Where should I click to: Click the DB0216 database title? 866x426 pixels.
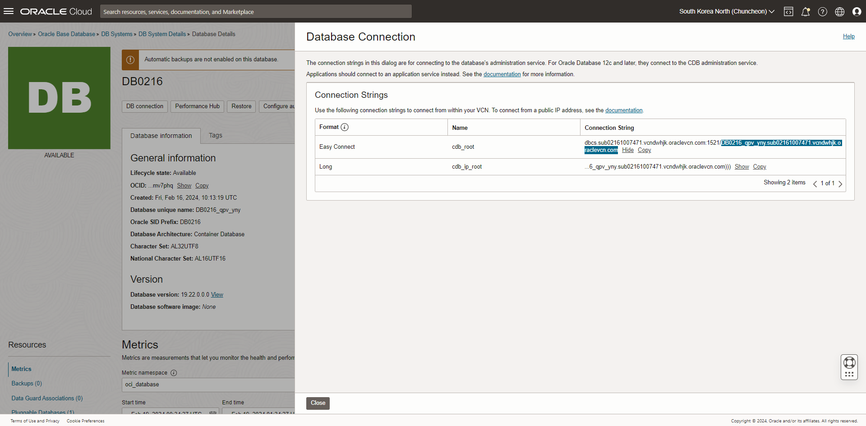[142, 82]
